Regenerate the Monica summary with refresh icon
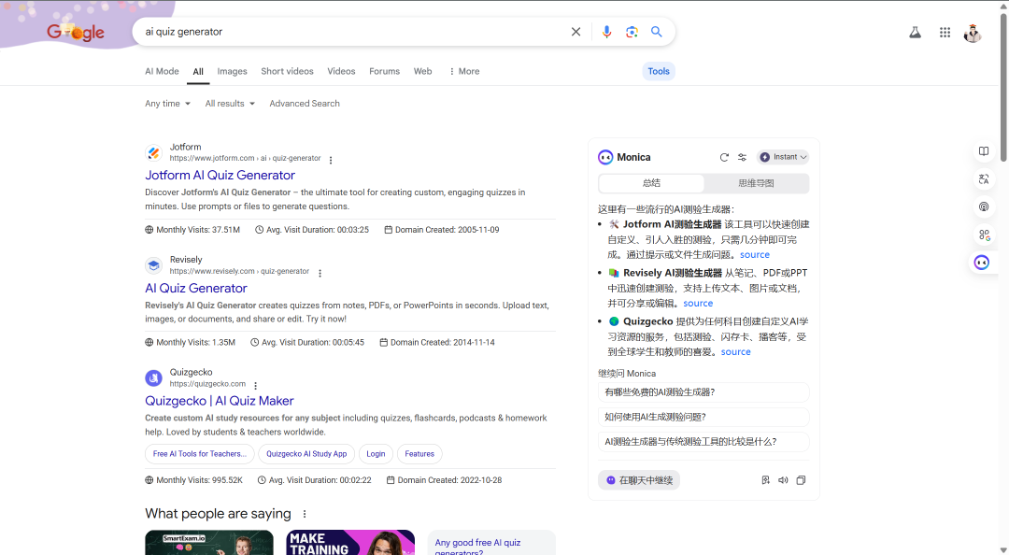The width and height of the screenshot is (1009, 555). tap(724, 157)
